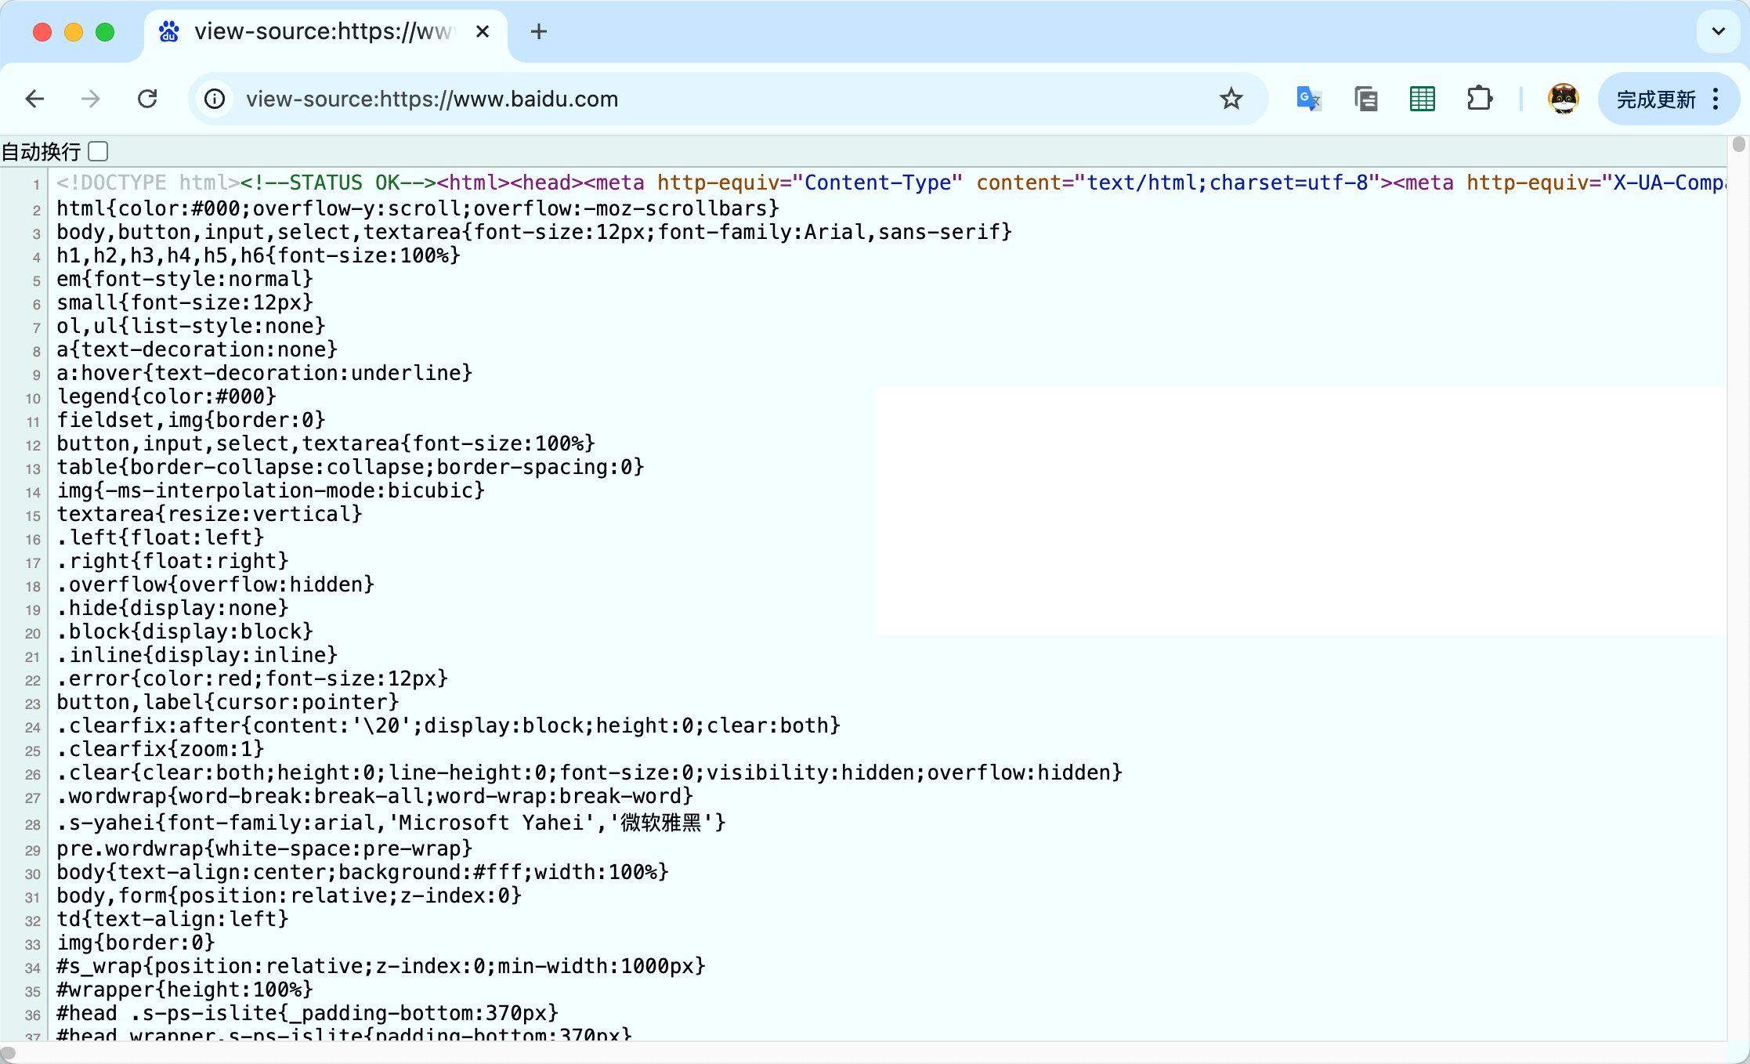Click the horizontal scrollbar at bottom

(9, 1053)
